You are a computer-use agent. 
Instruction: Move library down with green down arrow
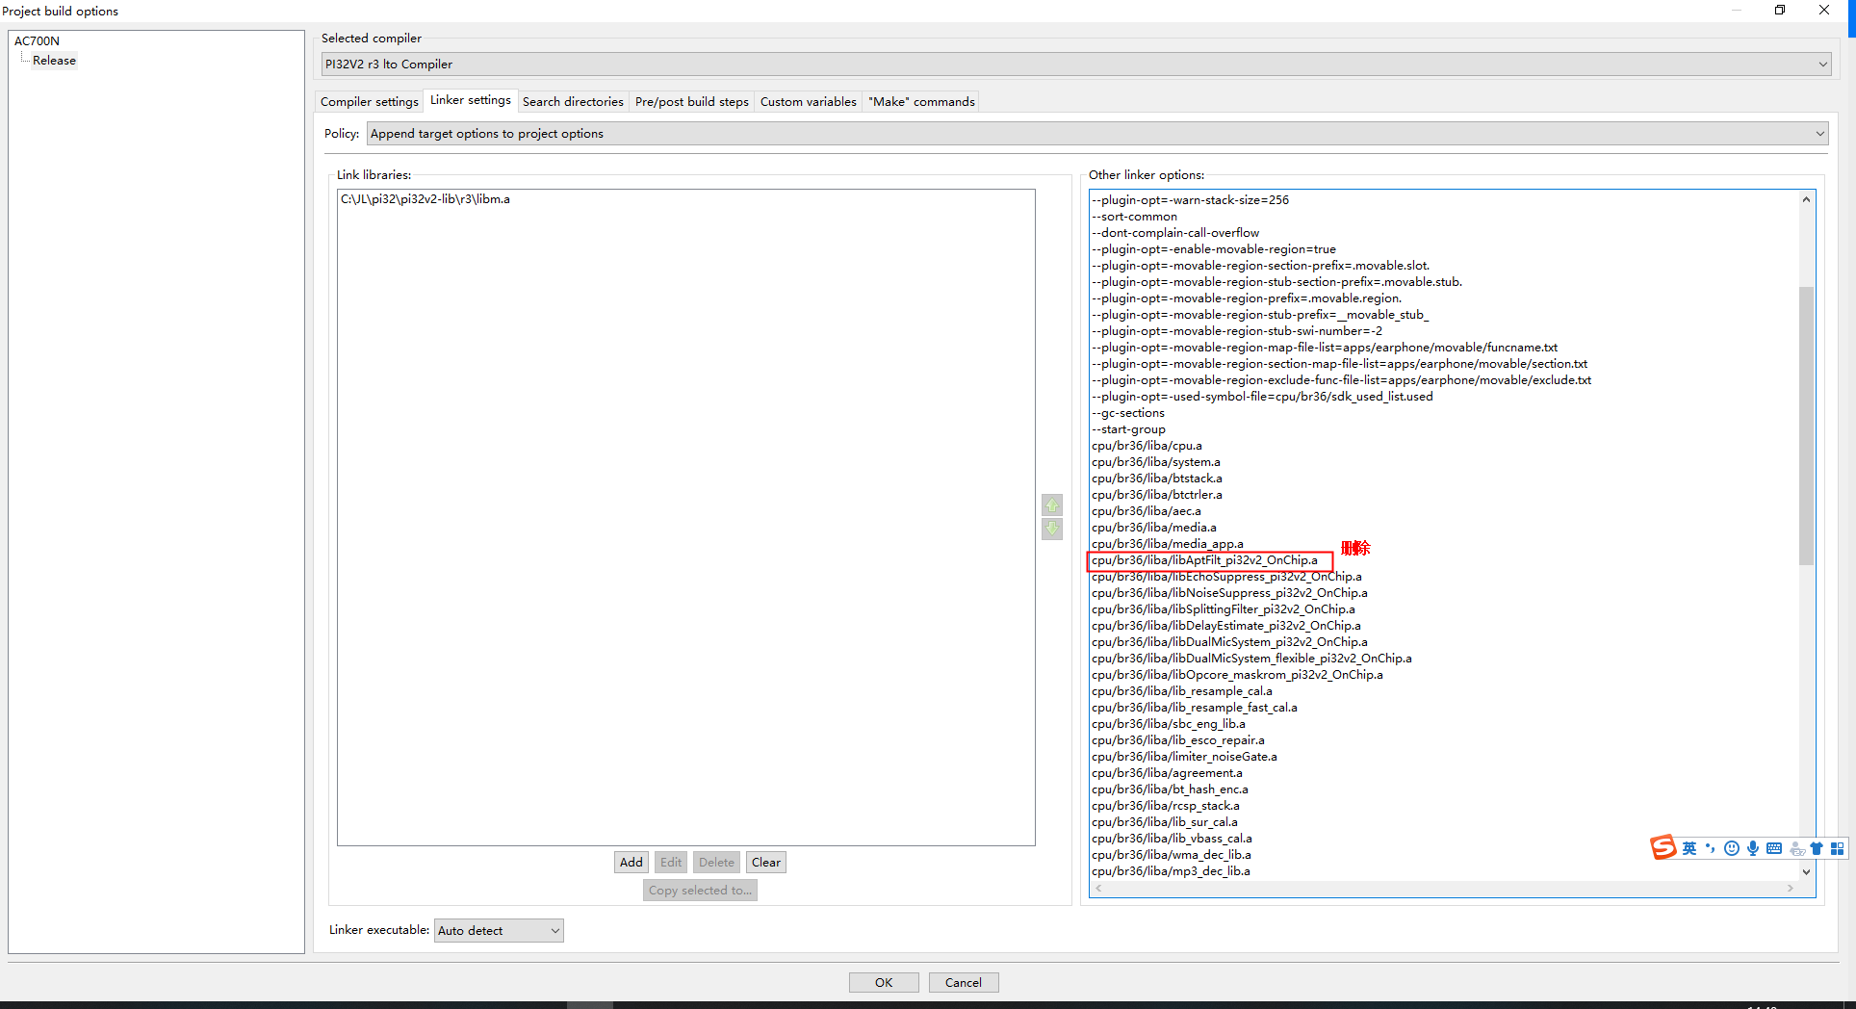[1052, 529]
